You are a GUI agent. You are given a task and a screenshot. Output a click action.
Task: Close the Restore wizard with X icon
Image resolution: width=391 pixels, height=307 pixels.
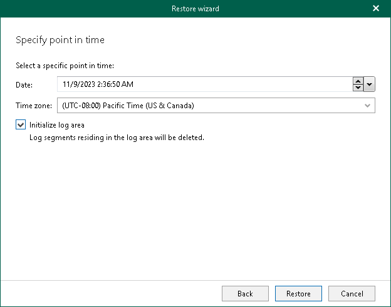coord(376,8)
